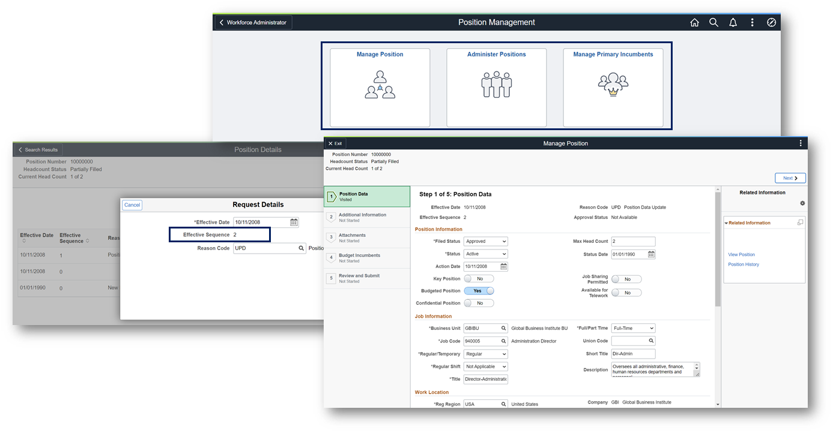Image resolution: width=833 pixels, height=433 pixels.
Task: Open the Regular Shift dropdown
Action: pyautogui.click(x=486, y=366)
